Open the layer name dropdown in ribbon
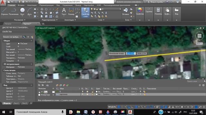The image size is (206, 115). (x=120, y=9)
